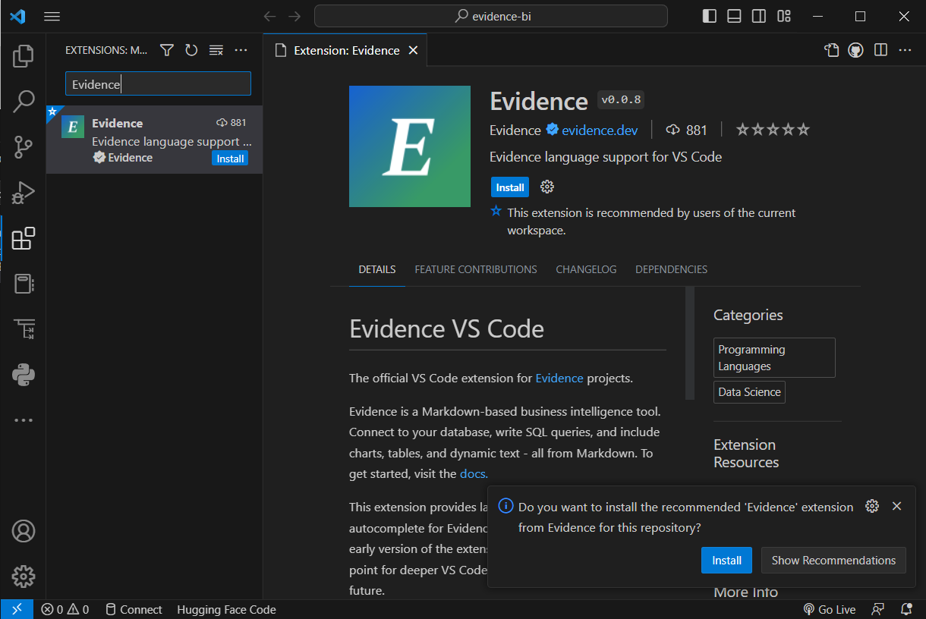Click the 881 install count in header
926x619 pixels.
click(x=686, y=130)
